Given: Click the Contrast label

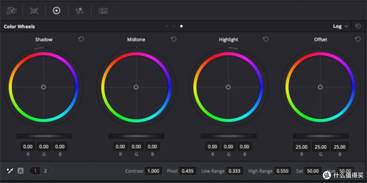Looking at the screenshot, I should click(x=134, y=171).
